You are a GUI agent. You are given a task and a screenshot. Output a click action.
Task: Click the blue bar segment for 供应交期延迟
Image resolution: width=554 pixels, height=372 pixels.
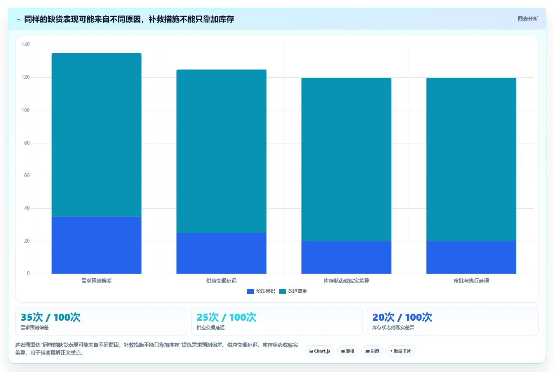pyautogui.click(x=221, y=253)
